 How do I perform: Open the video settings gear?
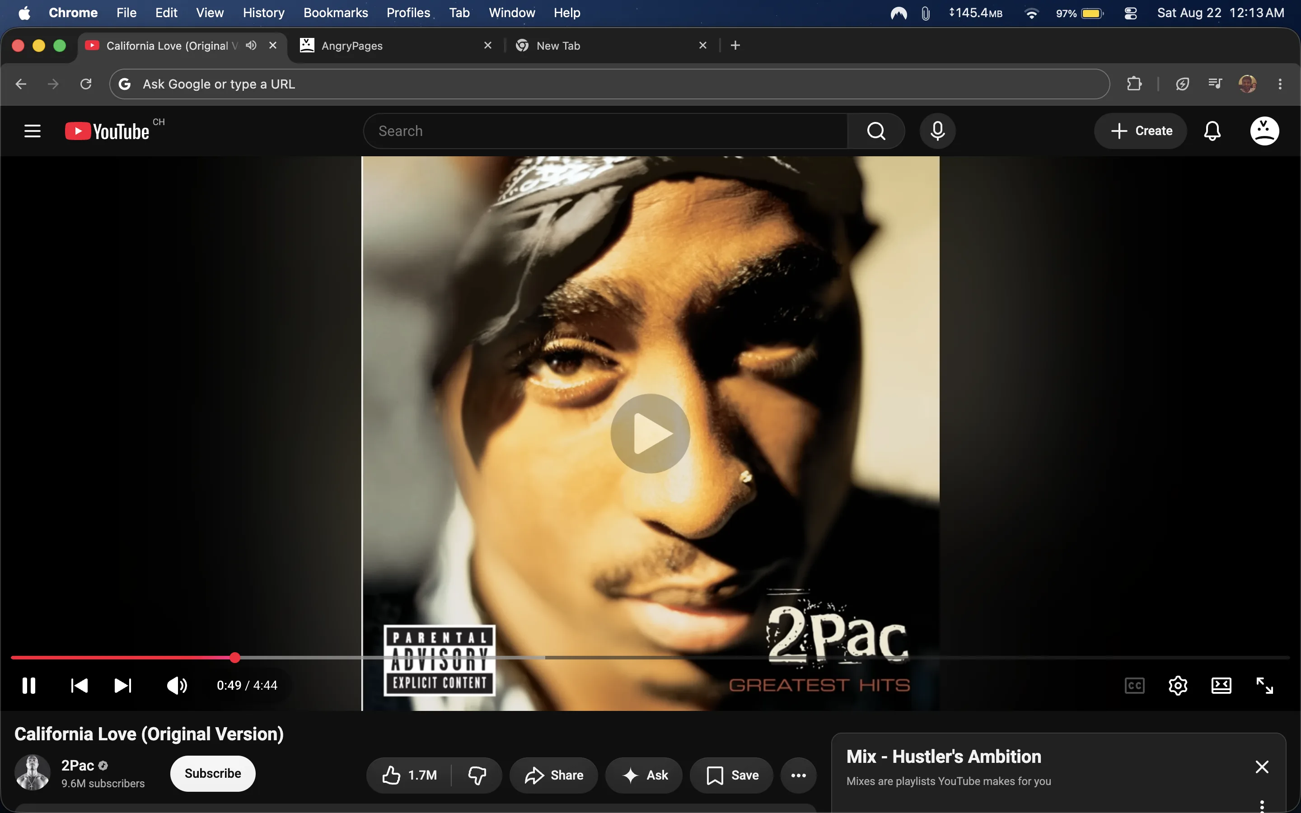coord(1178,686)
